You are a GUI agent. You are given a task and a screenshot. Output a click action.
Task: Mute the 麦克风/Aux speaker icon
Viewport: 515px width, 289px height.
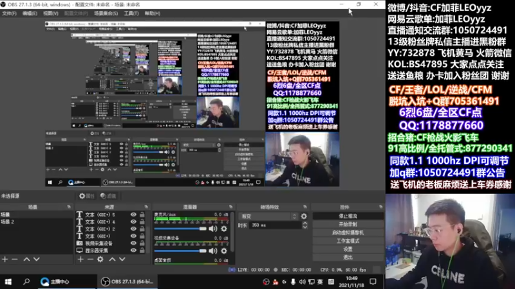tap(213, 229)
